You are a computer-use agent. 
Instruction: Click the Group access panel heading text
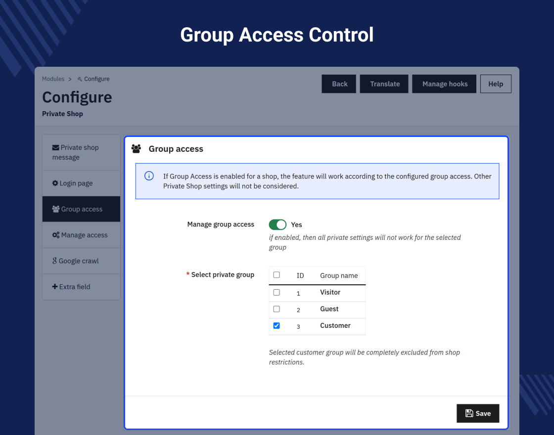(176, 149)
